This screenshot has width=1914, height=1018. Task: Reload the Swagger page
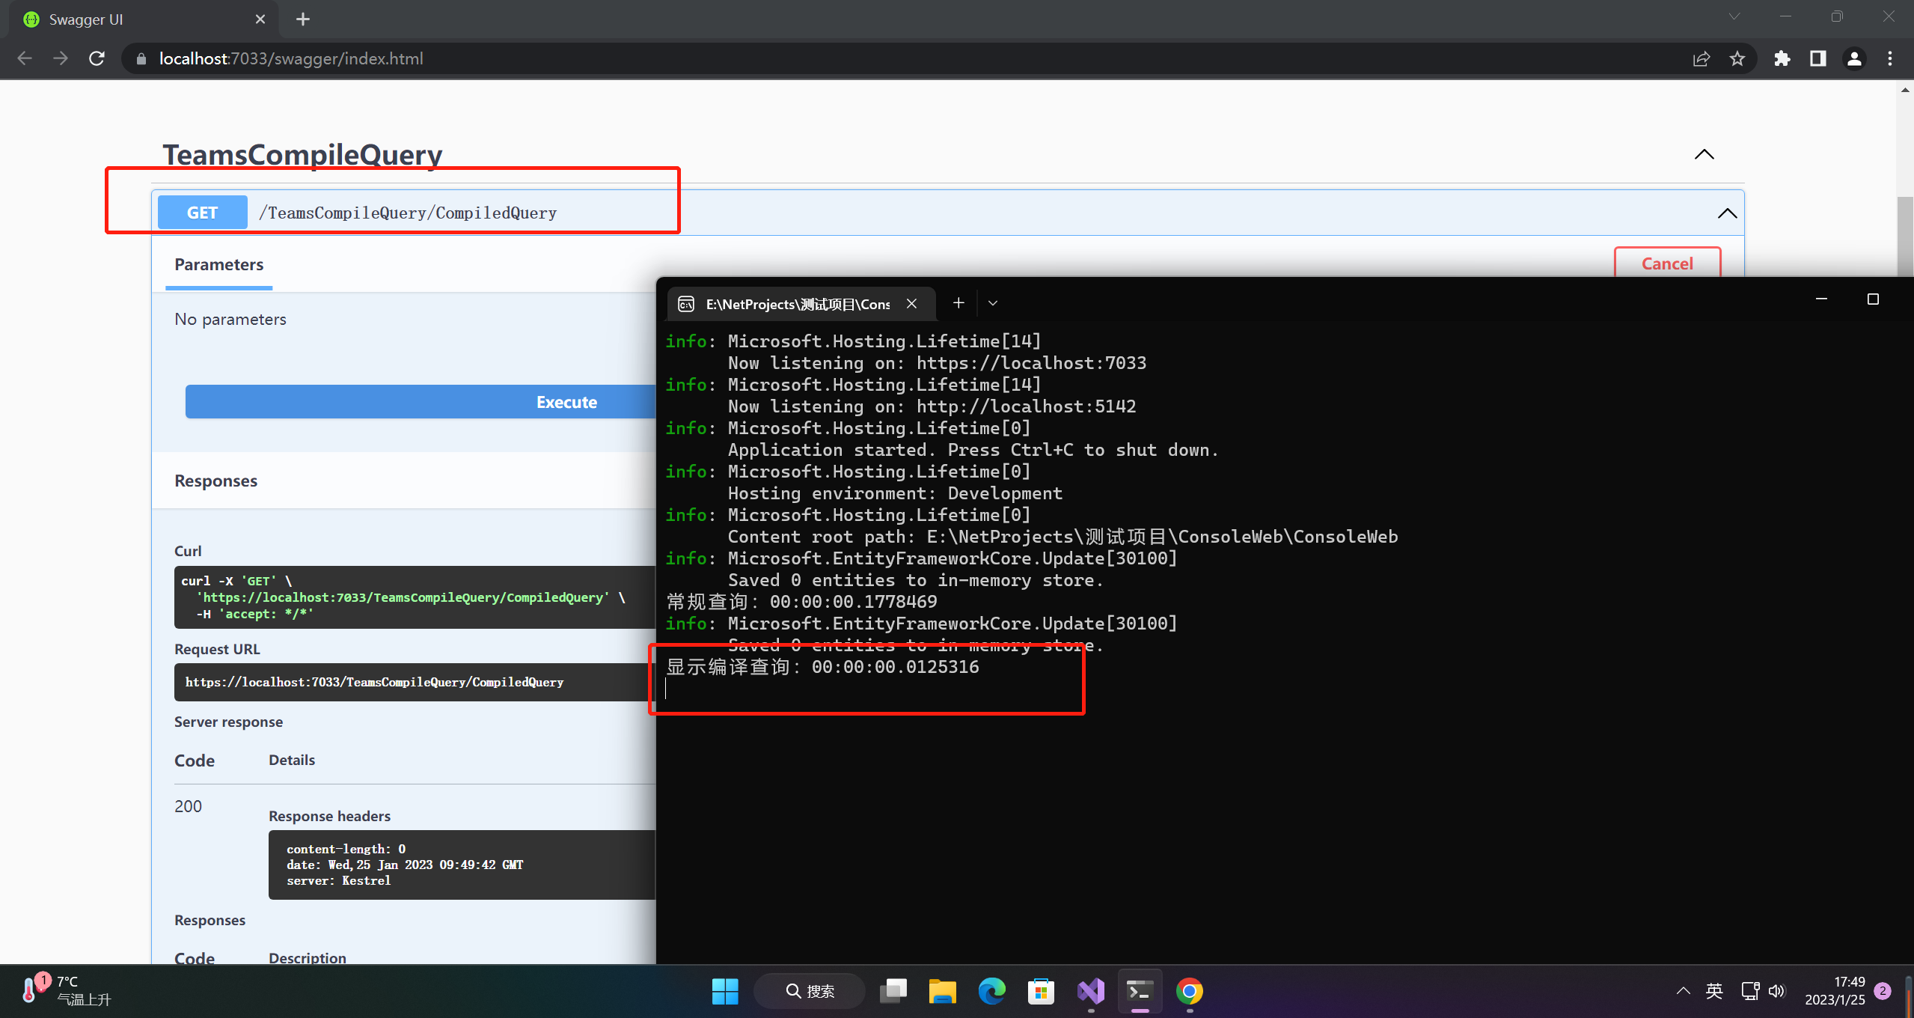[97, 58]
